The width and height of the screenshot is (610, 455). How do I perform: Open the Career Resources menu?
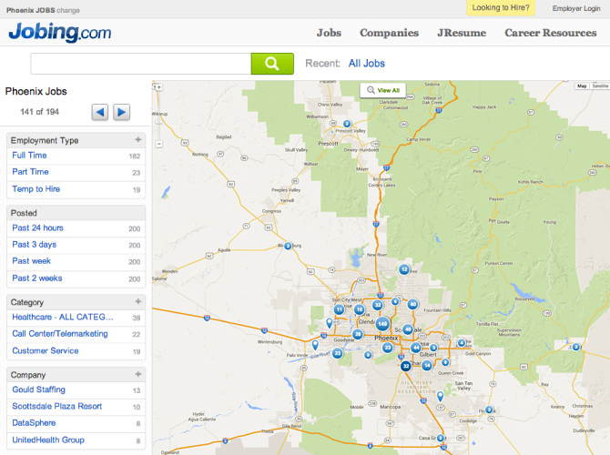coord(551,33)
